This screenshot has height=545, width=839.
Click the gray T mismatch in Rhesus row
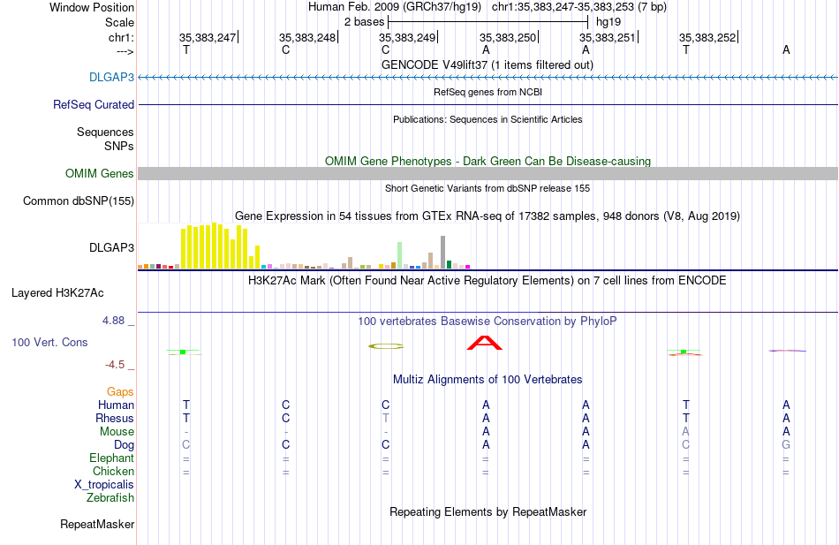386,418
